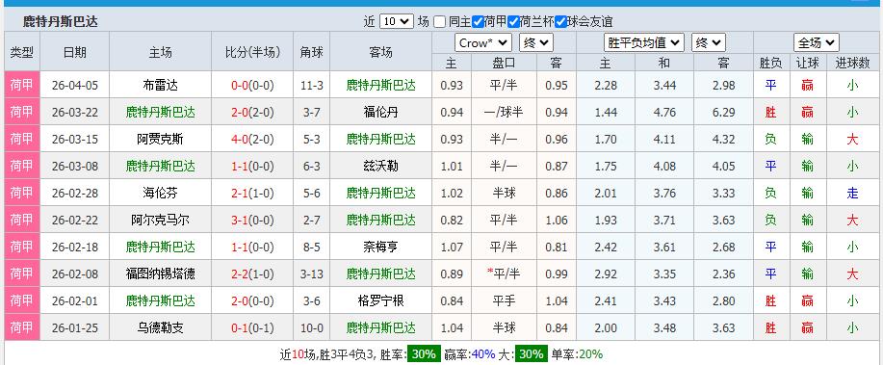883x365 pixels.
Task: Click the 荷甲 tag on the 26-04-05 row
Action: pos(21,86)
